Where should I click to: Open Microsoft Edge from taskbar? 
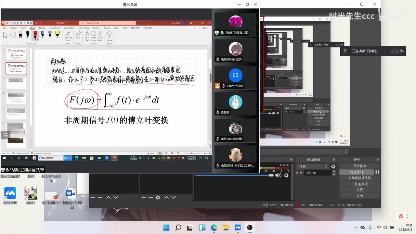tap(214, 227)
